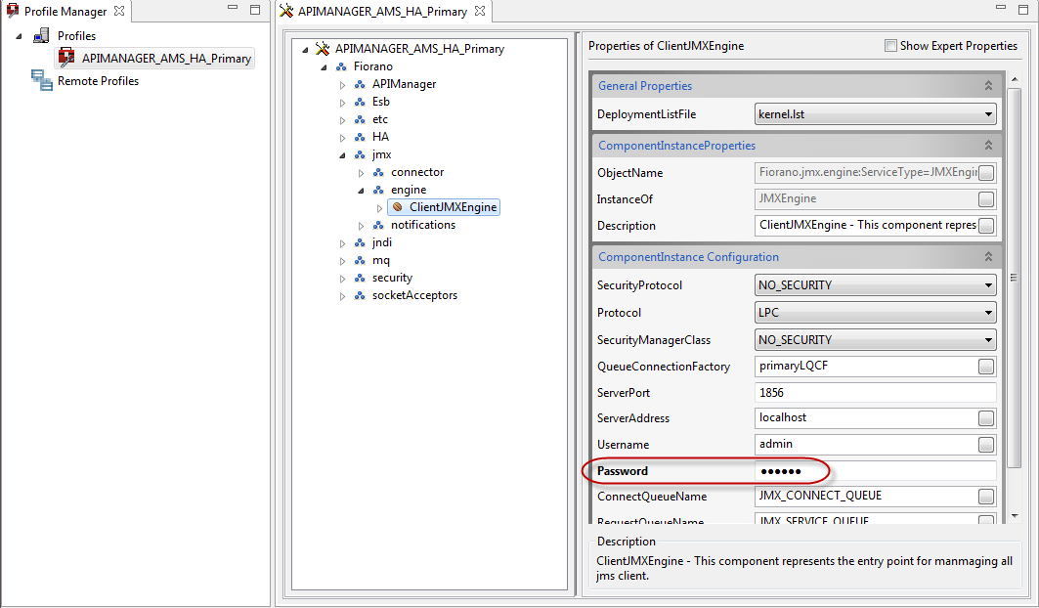Switch to the Profile Manager tab
This screenshot has width=1039, height=608.
(65, 12)
